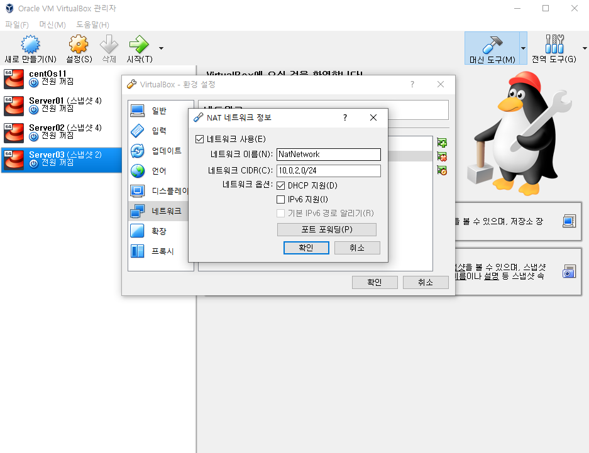Click the Port Forwarding (포트 포워딩) button
This screenshot has width=589, height=453.
click(327, 229)
